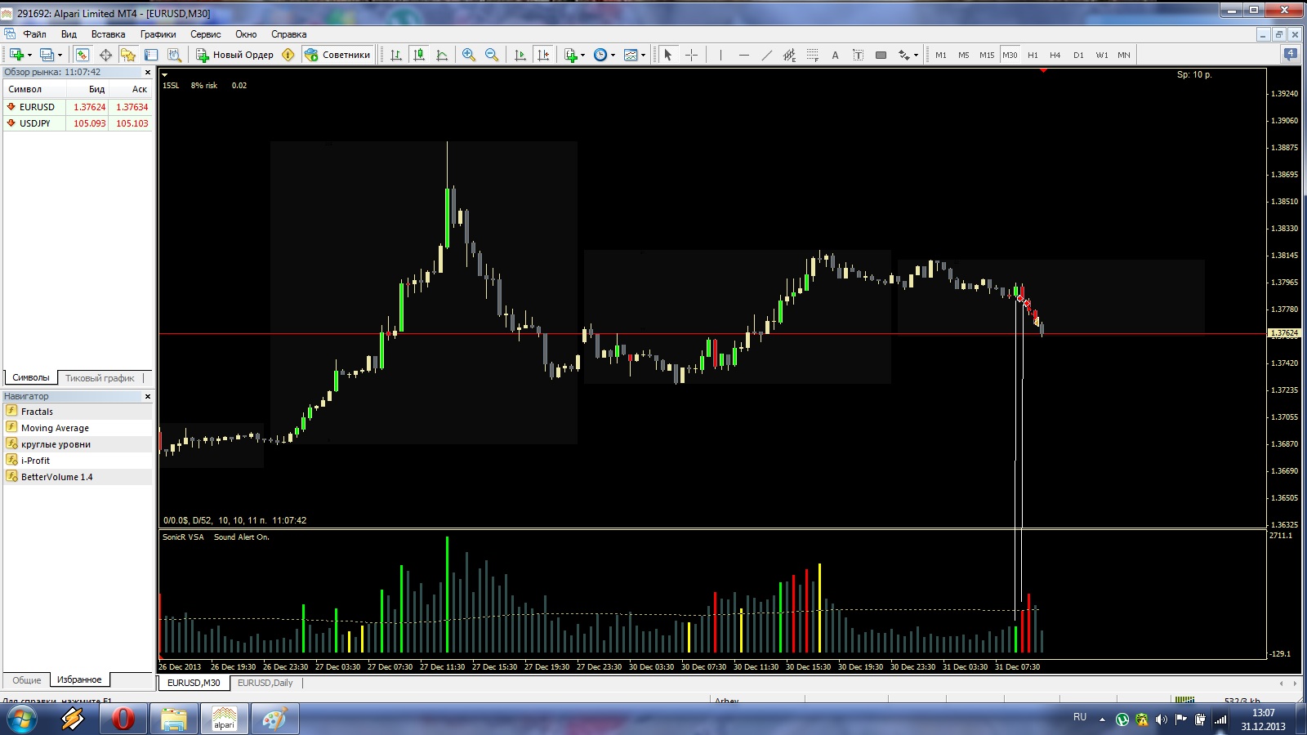Zoom out on the chart
Viewport: 1307px width, 735px height.
click(x=492, y=55)
